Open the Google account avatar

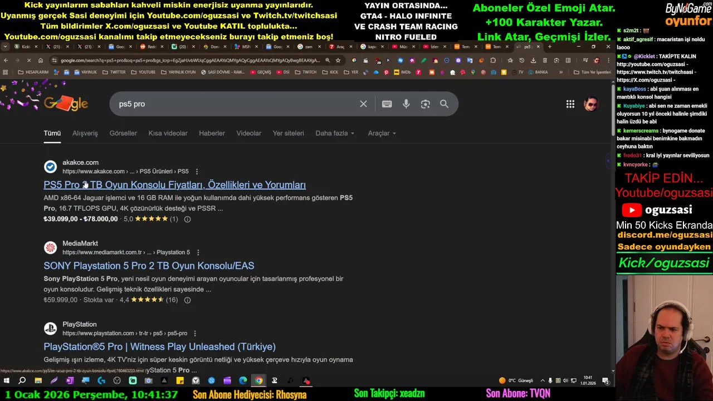[591, 104]
